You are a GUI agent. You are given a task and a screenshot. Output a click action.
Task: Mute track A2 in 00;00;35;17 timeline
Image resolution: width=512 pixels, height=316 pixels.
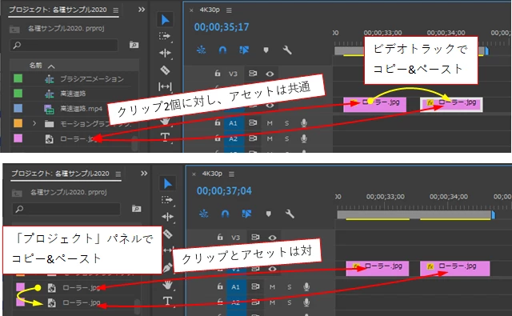coord(270,138)
